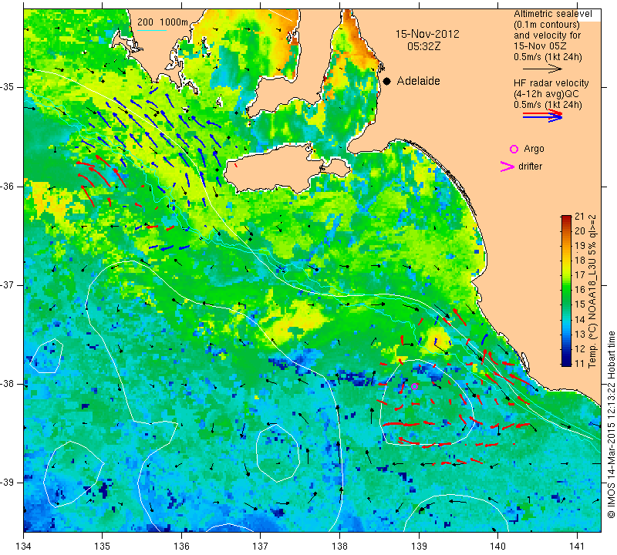Click the 137 longitude axis label
The height and width of the screenshot is (555, 617).
pos(261,547)
